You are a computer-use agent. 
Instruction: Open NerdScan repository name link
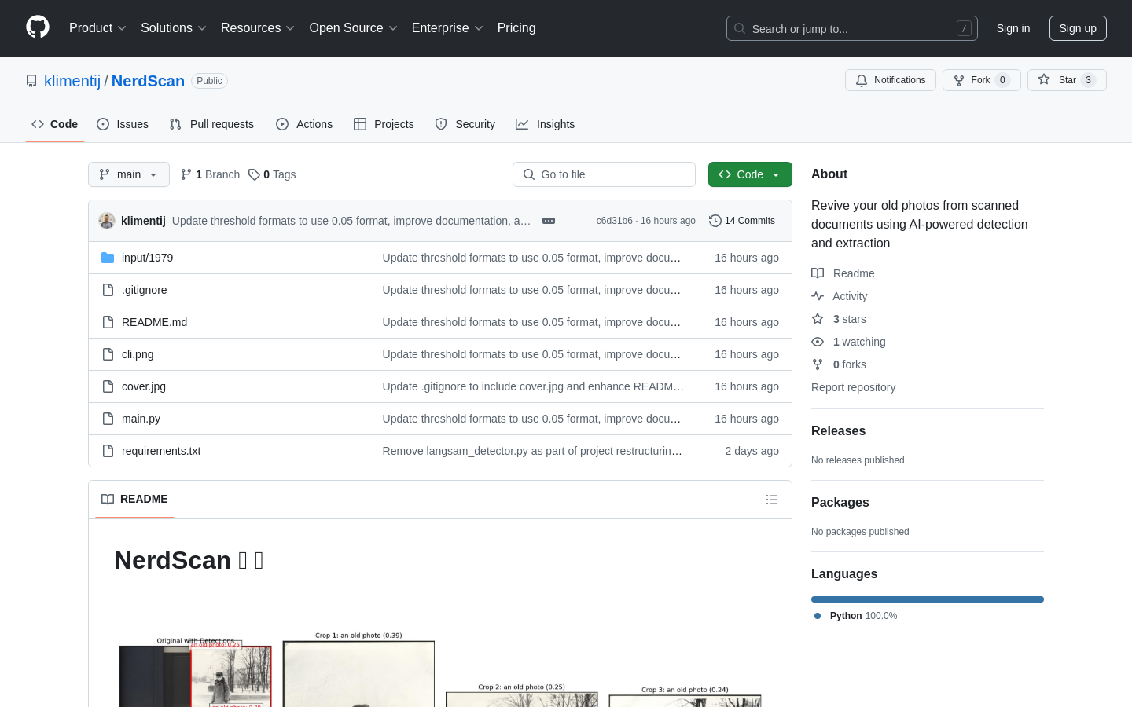[148, 81]
